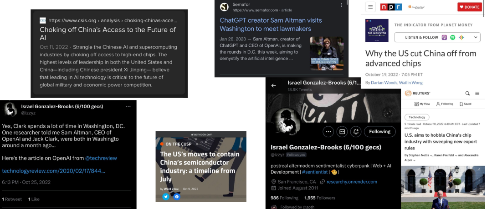Click the Following button on profile
Image resolution: width=492 pixels, height=209 pixels.
pyautogui.click(x=379, y=132)
